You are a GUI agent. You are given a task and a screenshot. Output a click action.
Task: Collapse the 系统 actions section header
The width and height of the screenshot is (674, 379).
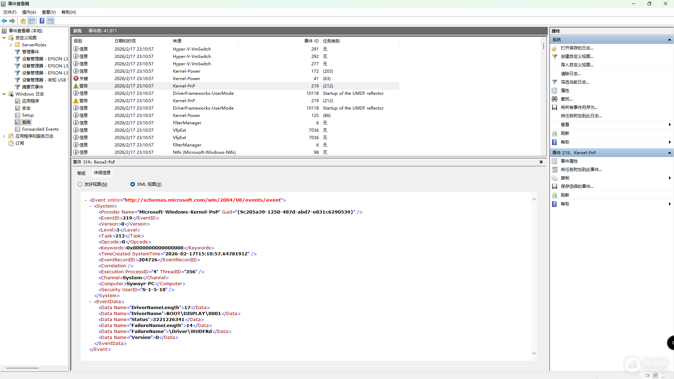(x=669, y=40)
